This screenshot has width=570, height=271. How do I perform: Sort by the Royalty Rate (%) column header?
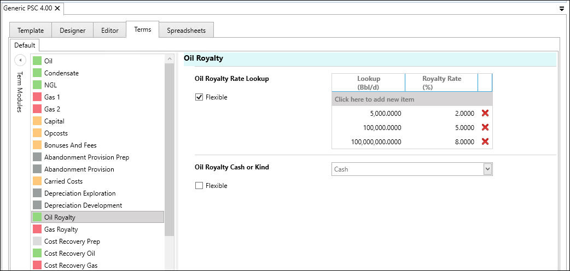441,83
